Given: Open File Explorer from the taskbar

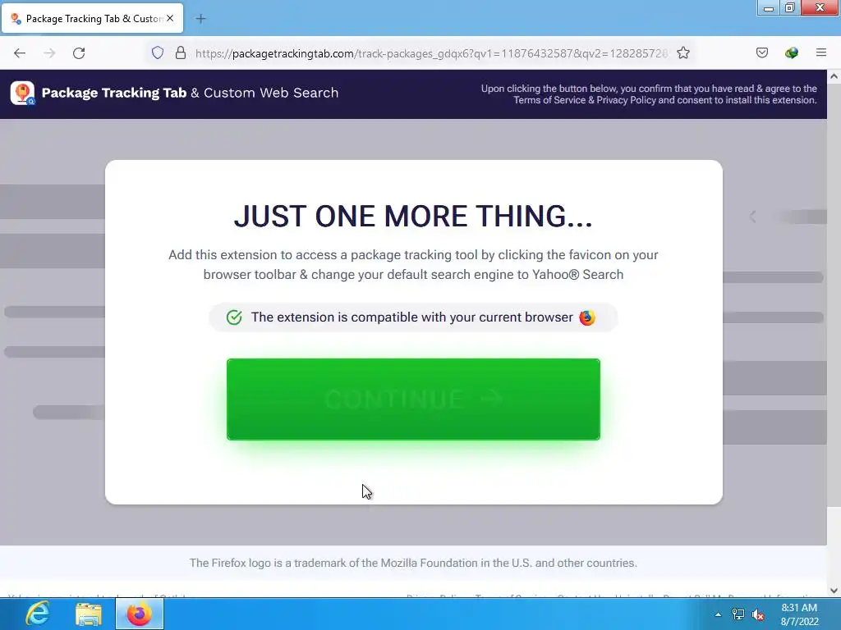Looking at the screenshot, I should coord(89,614).
